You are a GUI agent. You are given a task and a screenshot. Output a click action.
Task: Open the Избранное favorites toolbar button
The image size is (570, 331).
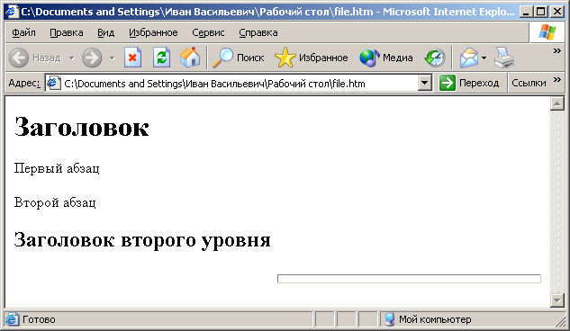click(312, 58)
